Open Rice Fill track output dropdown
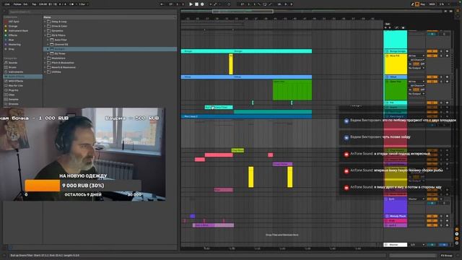 click(417, 68)
